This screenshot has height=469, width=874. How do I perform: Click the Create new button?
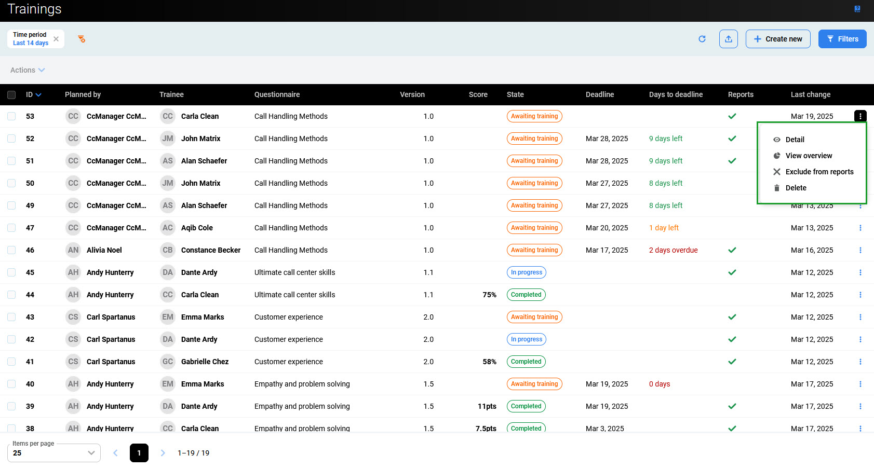[x=777, y=39]
